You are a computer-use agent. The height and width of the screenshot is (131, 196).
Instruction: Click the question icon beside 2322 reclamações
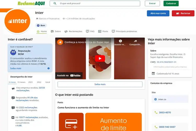coord(13,108)
